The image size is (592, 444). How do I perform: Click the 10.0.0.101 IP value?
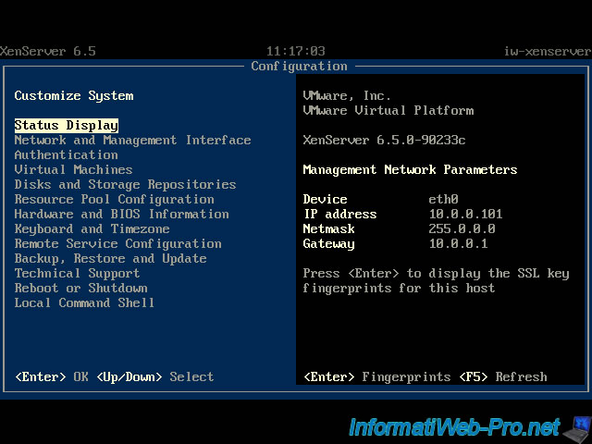pos(465,214)
